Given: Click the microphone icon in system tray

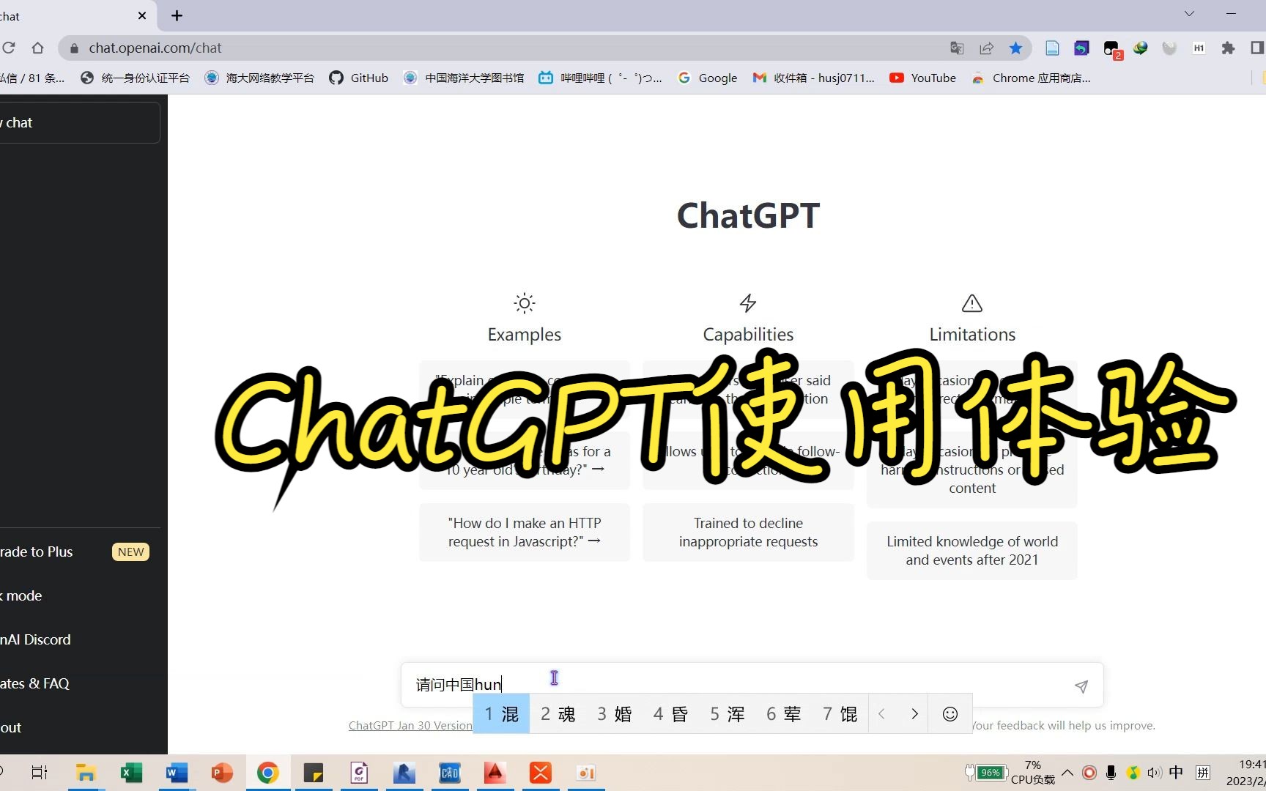Looking at the screenshot, I should tap(1111, 773).
